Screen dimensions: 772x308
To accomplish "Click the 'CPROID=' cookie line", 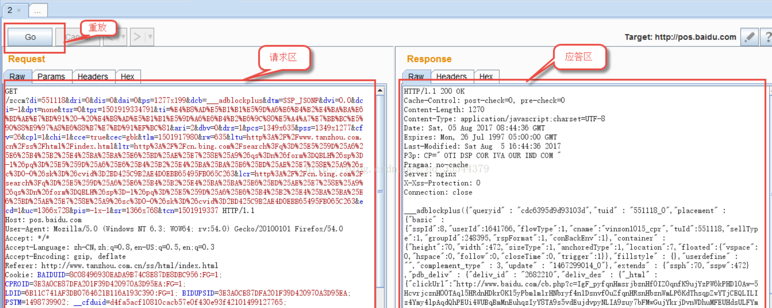I will [95, 284].
